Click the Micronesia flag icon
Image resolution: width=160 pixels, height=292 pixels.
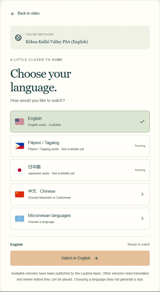tap(20, 219)
